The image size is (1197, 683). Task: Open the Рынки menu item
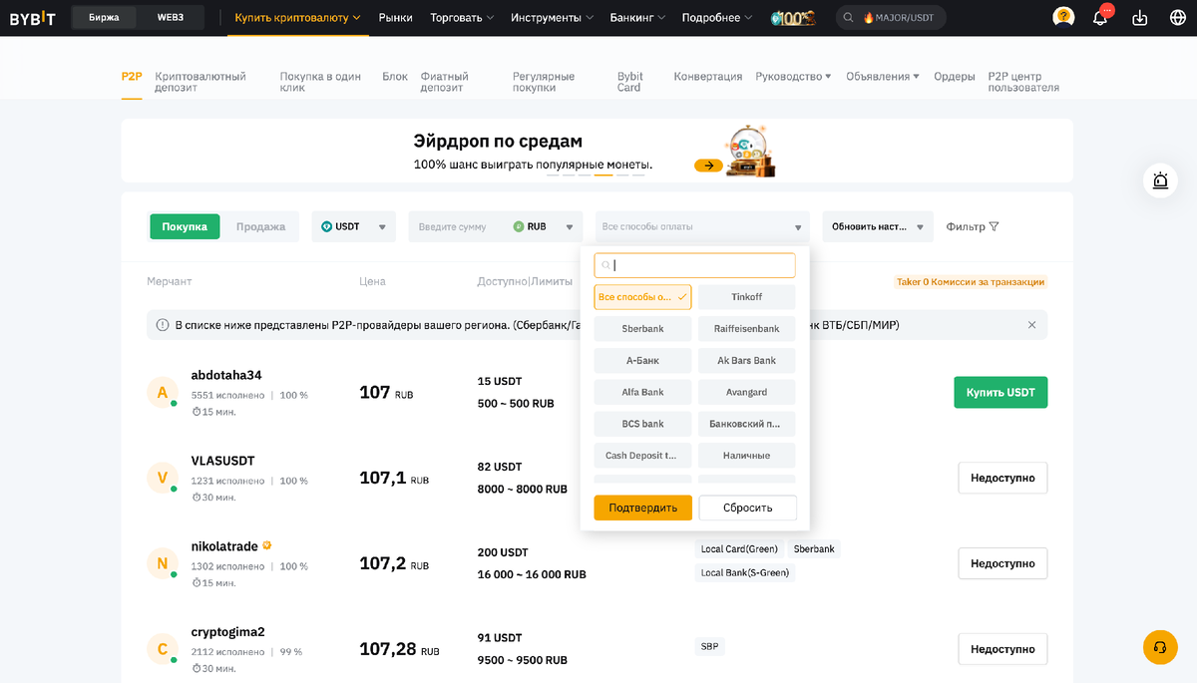pyautogui.click(x=396, y=18)
